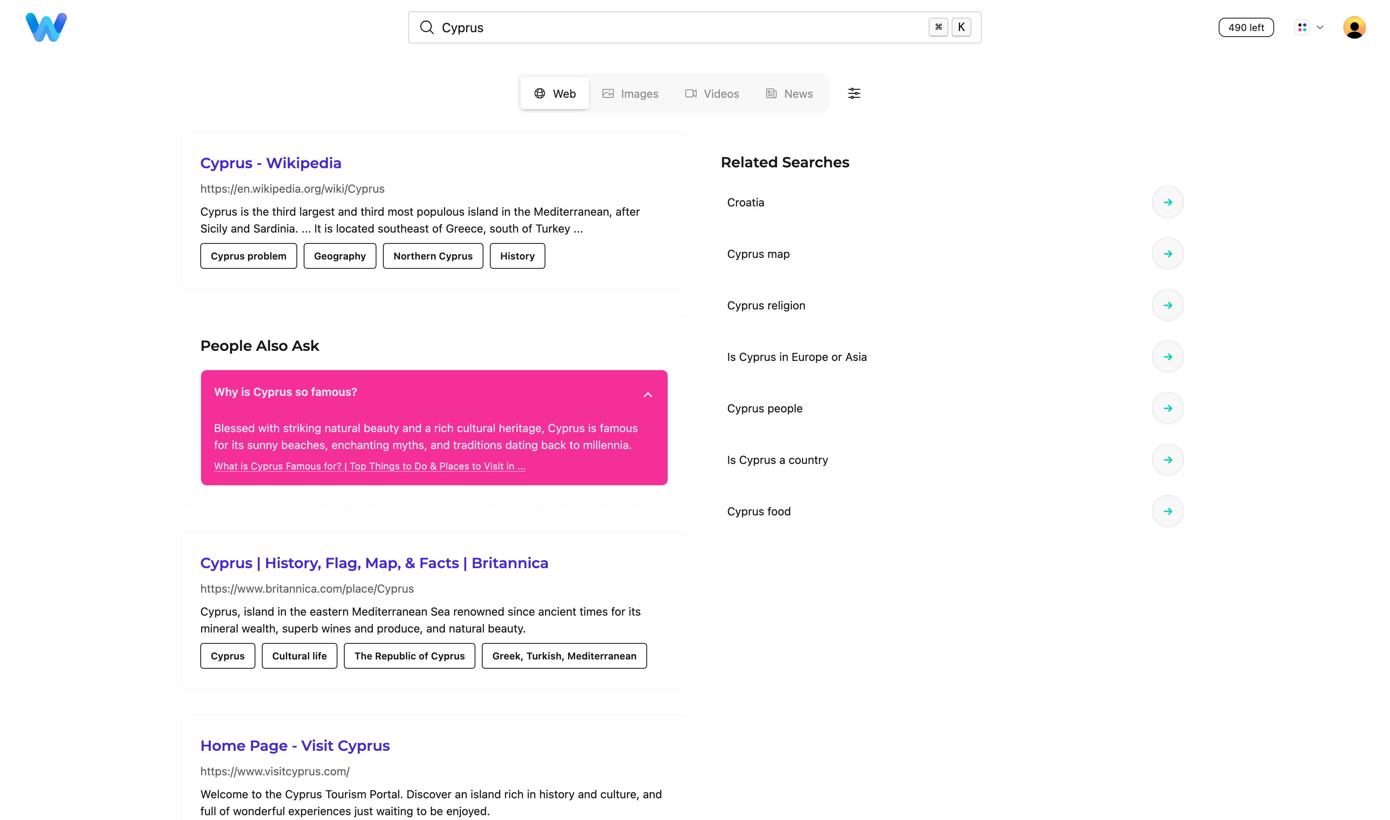The image size is (1390, 820).
Task: Click the newspaper icon next to News
Action: point(771,93)
